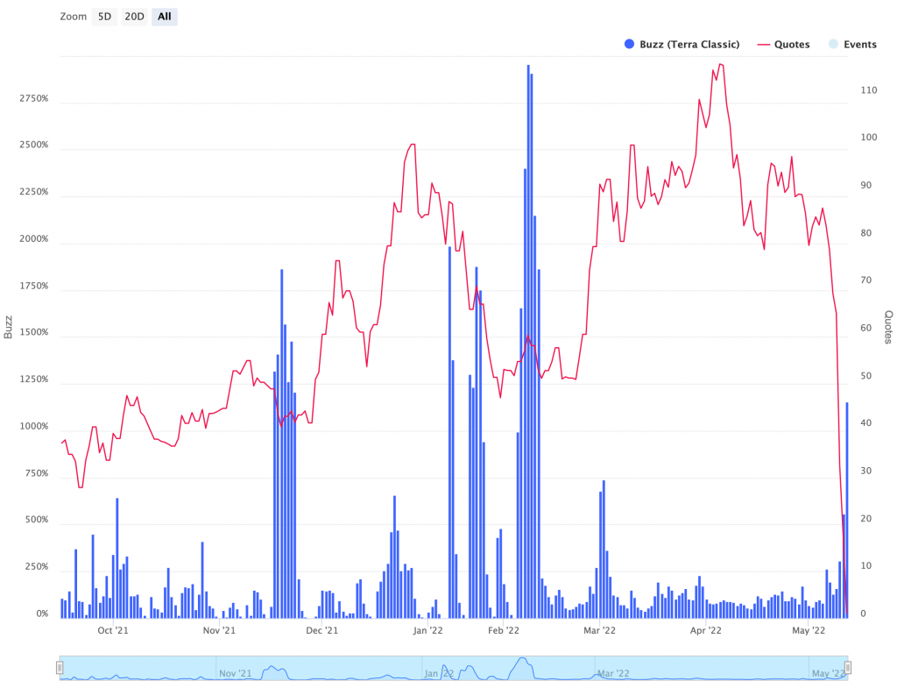Click the Quotes line peak in April '22
897x688 pixels.
pyautogui.click(x=720, y=64)
